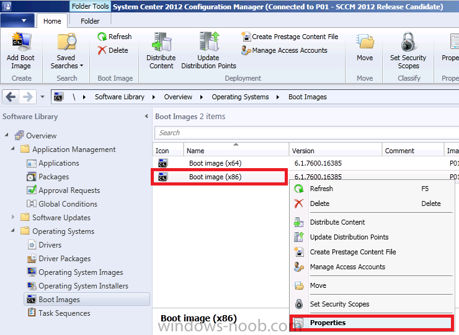Click the Boot image (x86) row icon
Viewport: 459px width, 335px height.
click(x=163, y=177)
